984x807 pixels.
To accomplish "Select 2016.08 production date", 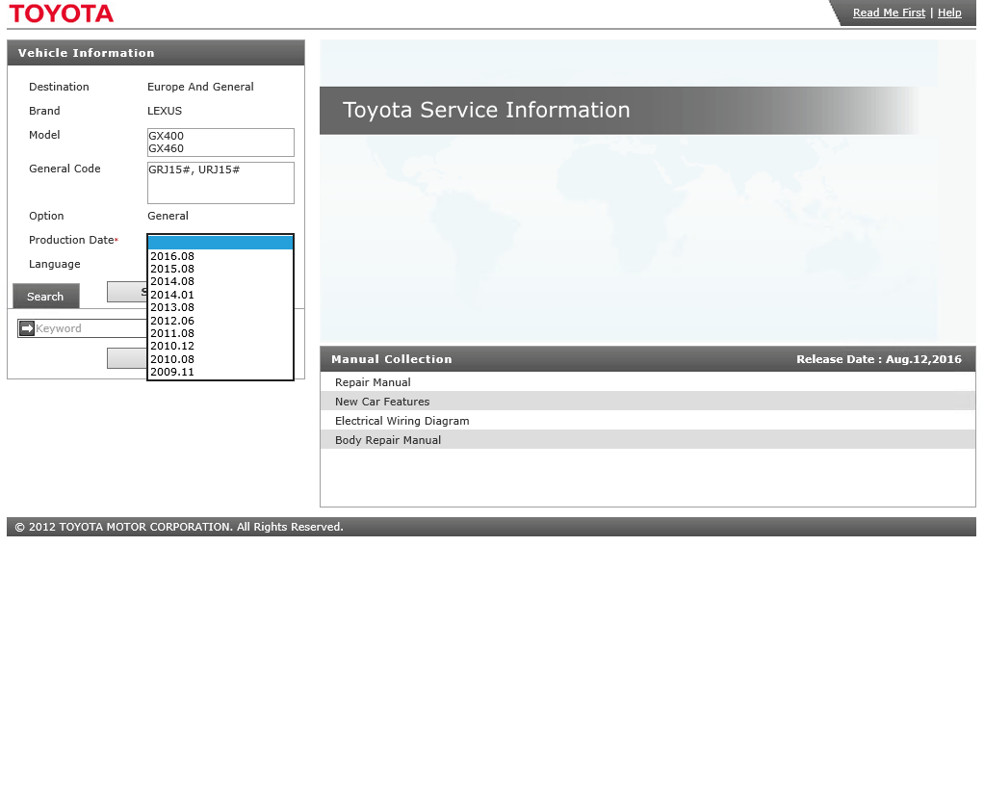I will tap(220, 256).
